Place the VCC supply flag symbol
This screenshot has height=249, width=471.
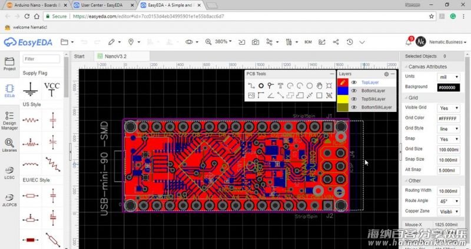pos(52,89)
